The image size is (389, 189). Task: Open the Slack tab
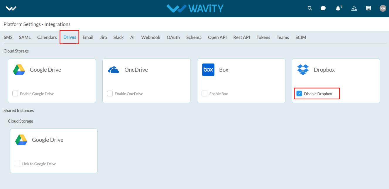(x=119, y=37)
